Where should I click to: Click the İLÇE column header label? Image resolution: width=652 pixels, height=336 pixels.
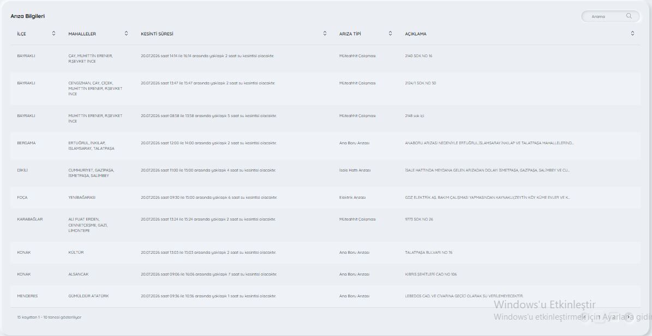tap(22, 34)
